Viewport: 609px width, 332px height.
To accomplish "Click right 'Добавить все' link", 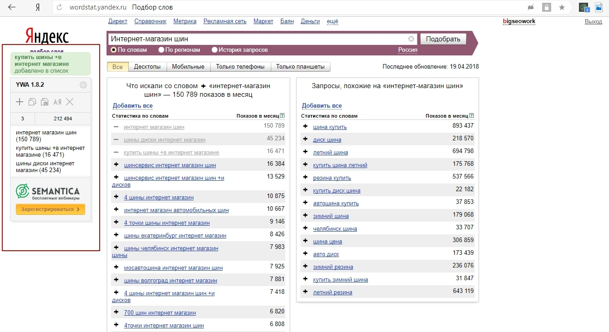I will pos(322,106).
